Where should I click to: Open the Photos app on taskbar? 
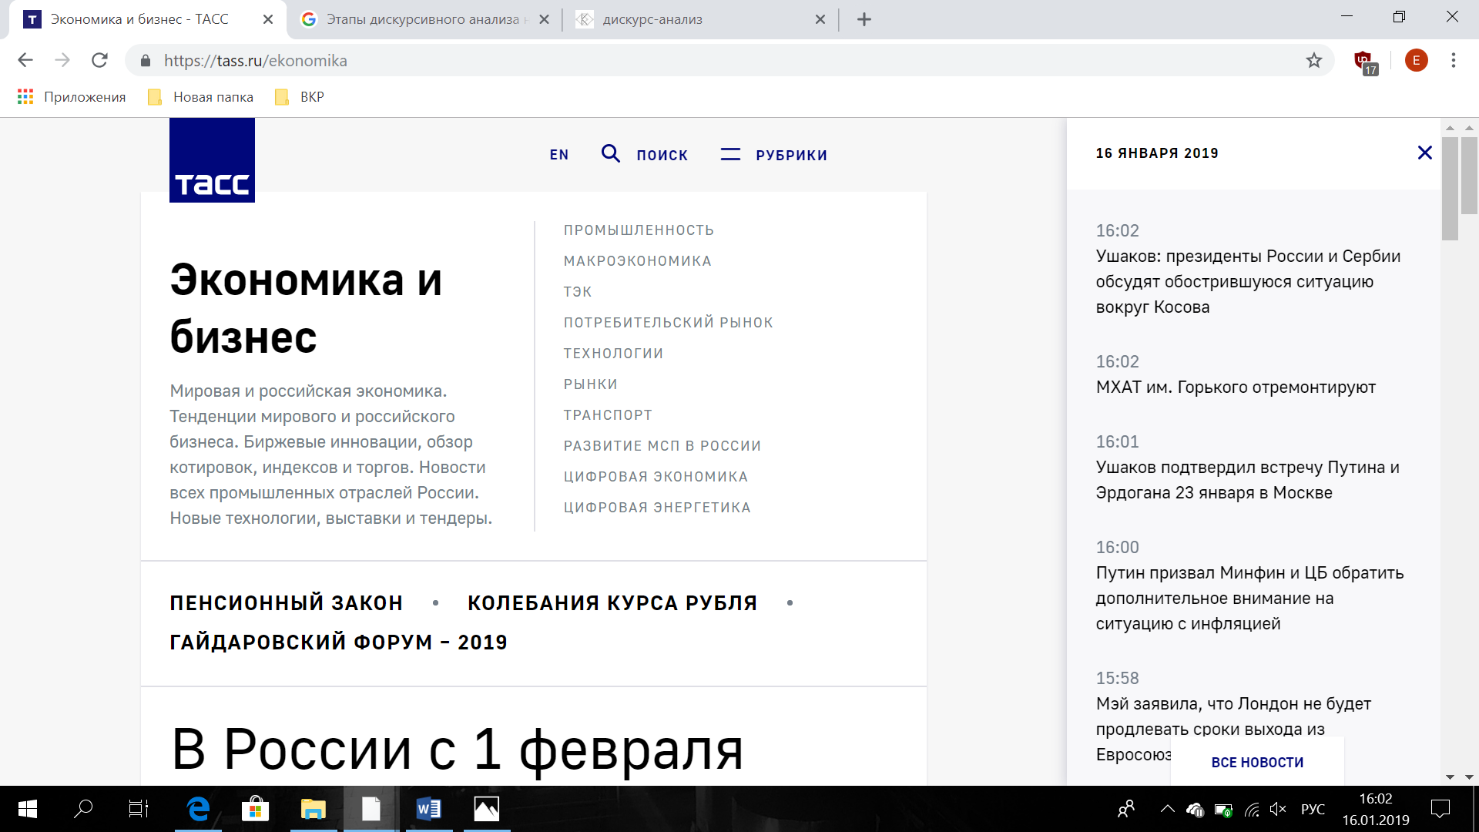(x=486, y=809)
